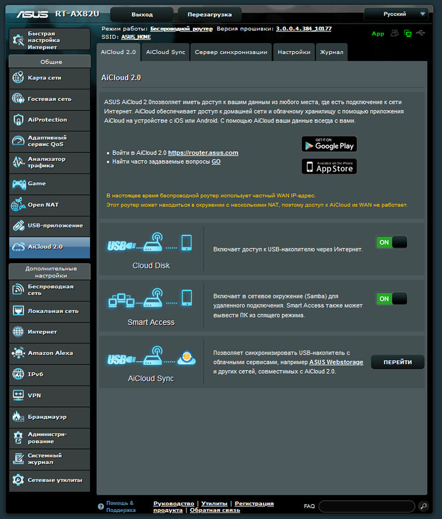Open AiProtection shield icon
The image size is (442, 519).
coord(18,119)
